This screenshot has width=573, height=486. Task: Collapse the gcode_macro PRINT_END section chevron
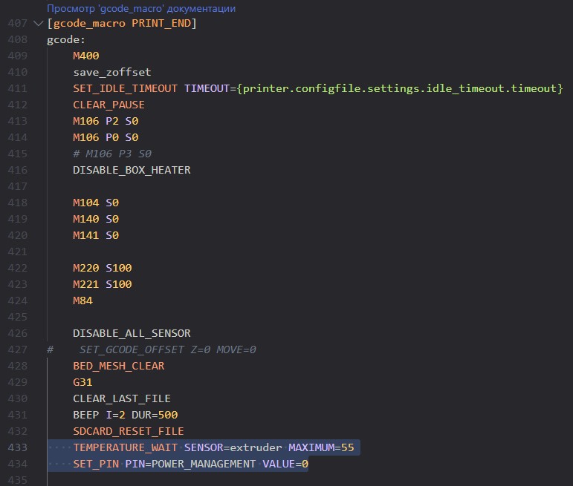click(x=39, y=24)
